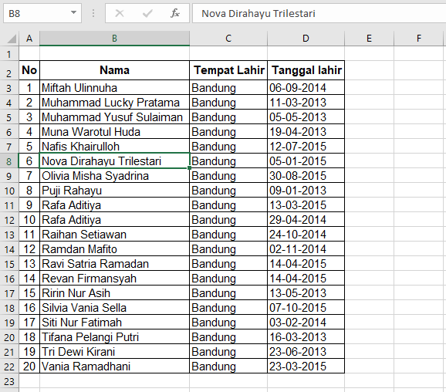Click date cell 05-01-2015
The image size is (446, 392).
[x=306, y=161]
